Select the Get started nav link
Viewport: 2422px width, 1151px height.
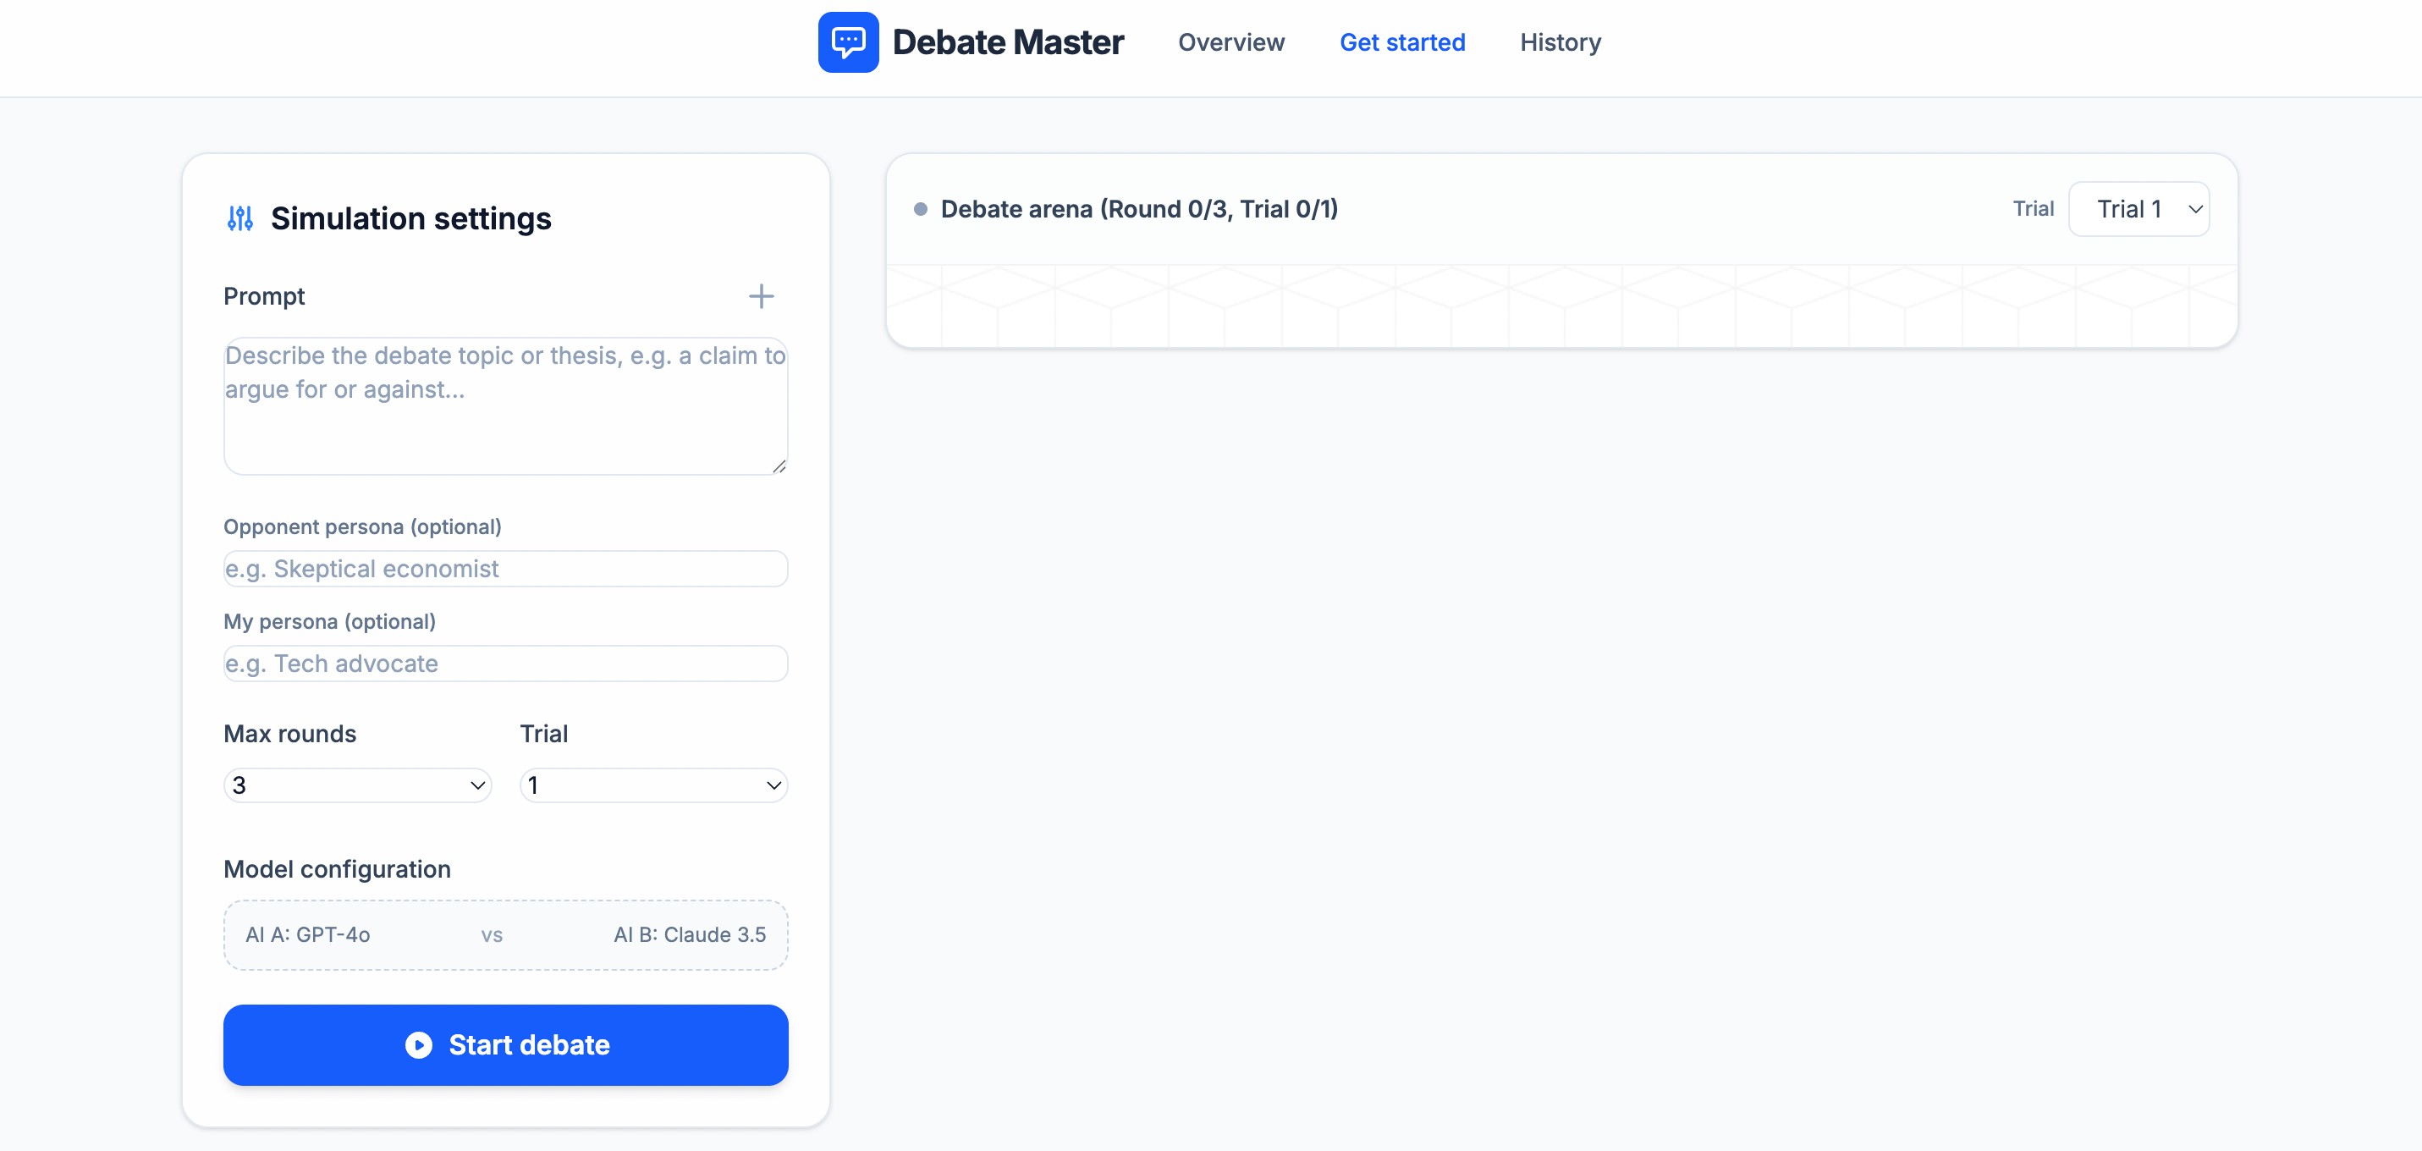click(x=1402, y=42)
